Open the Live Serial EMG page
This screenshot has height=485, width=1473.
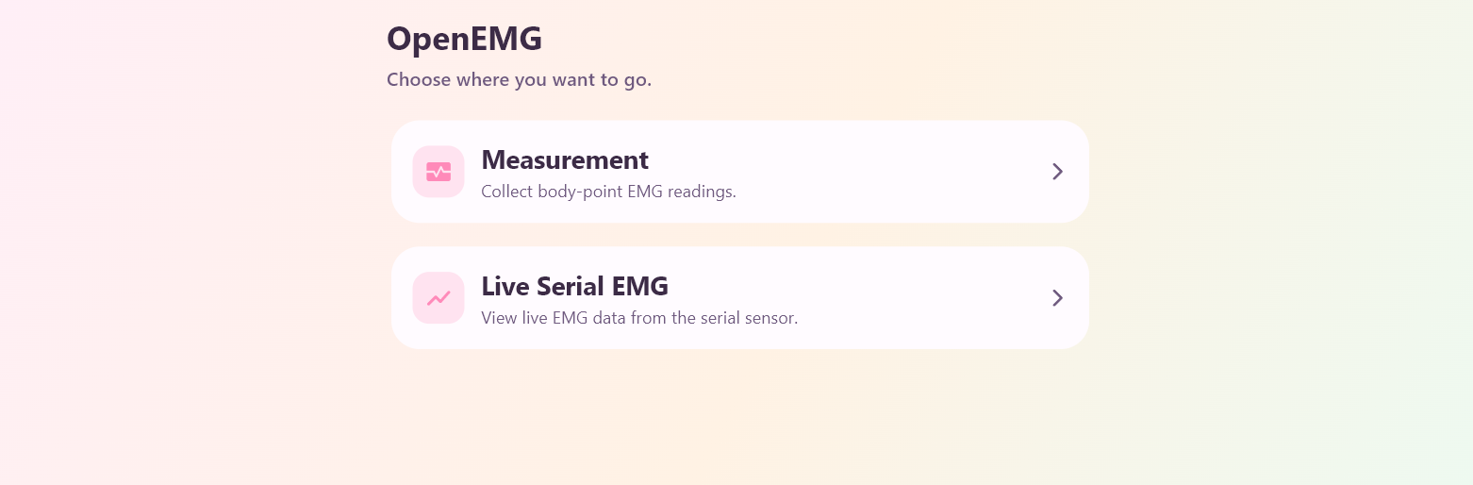[x=739, y=298]
